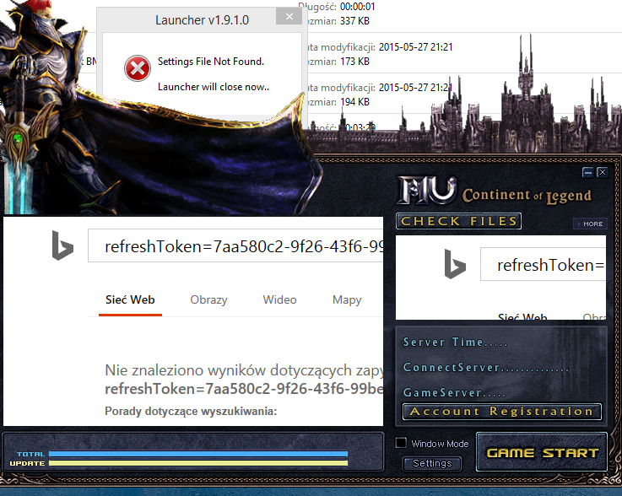Start the game with GAME START
This screenshot has height=496, width=622.
(x=542, y=452)
